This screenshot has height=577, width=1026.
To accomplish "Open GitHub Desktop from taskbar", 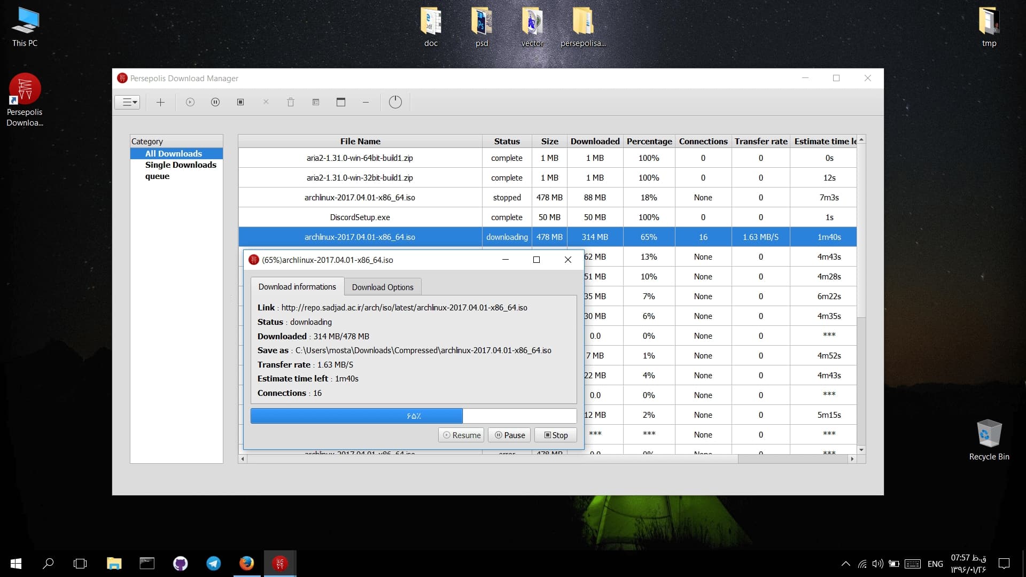I will coord(180,564).
